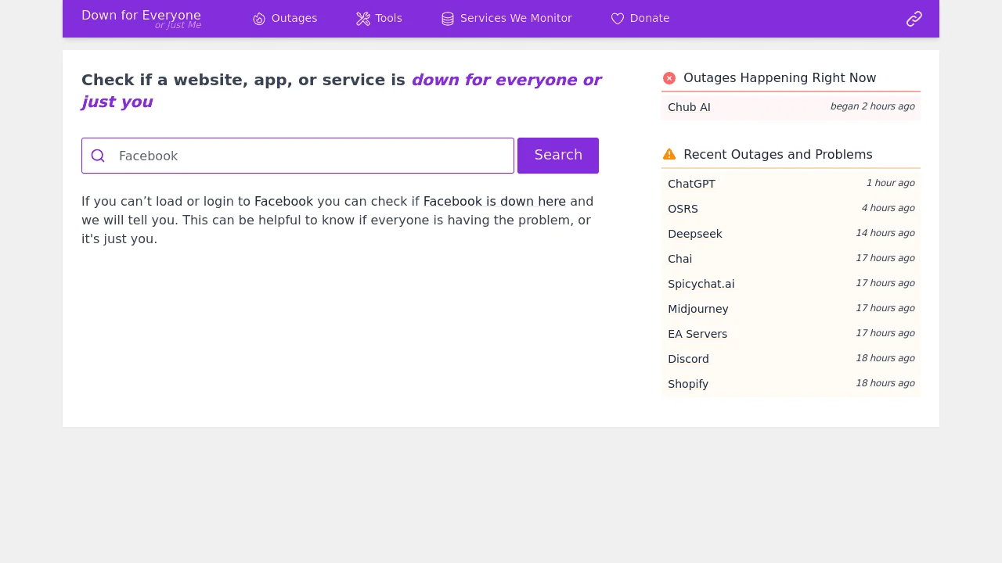The height and width of the screenshot is (563, 1002).
Task: Check the Discord outage entry
Action: (x=688, y=359)
